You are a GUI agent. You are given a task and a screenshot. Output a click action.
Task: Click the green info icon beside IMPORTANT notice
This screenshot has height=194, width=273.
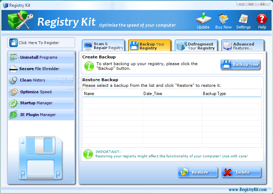(x=88, y=154)
